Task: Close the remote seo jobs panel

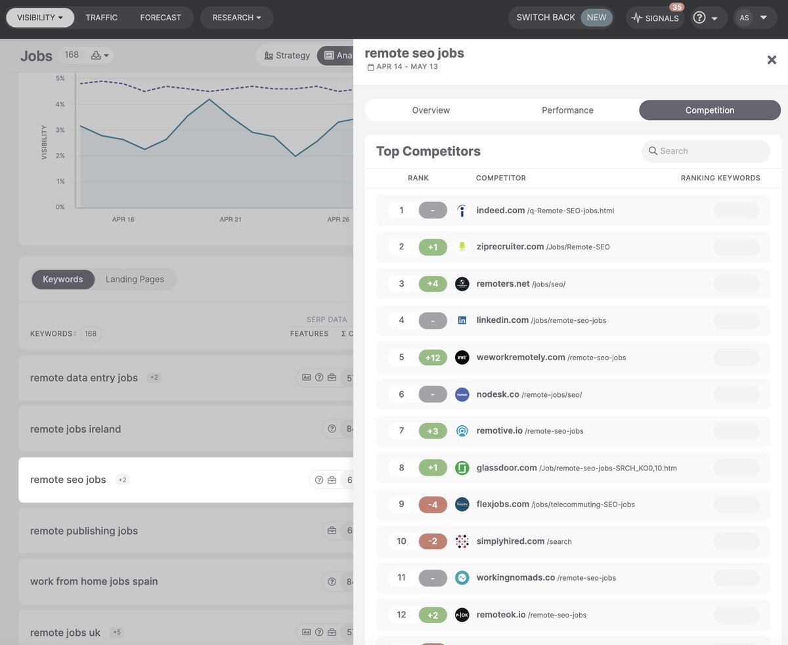Action: pos(772,60)
